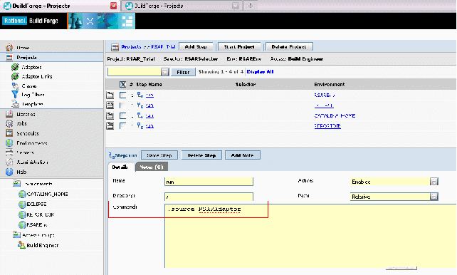Viewport: 457px width, 275px height.
Task: Click into the yellow filter text field
Action: 135,72
